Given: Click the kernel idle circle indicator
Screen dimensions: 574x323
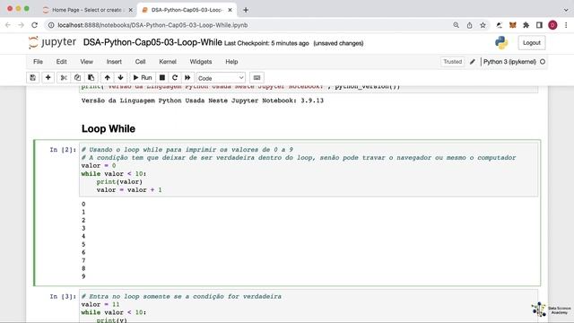Looking at the screenshot, I should click(543, 62).
